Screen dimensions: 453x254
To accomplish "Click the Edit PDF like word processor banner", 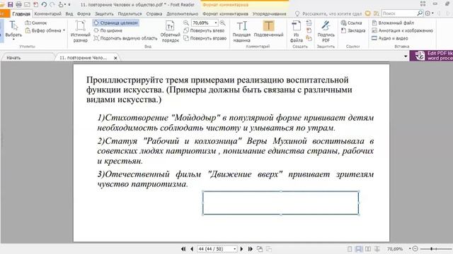I will click(x=431, y=56).
